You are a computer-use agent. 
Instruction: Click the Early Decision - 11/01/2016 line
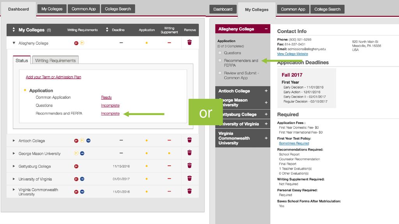click(x=303, y=87)
